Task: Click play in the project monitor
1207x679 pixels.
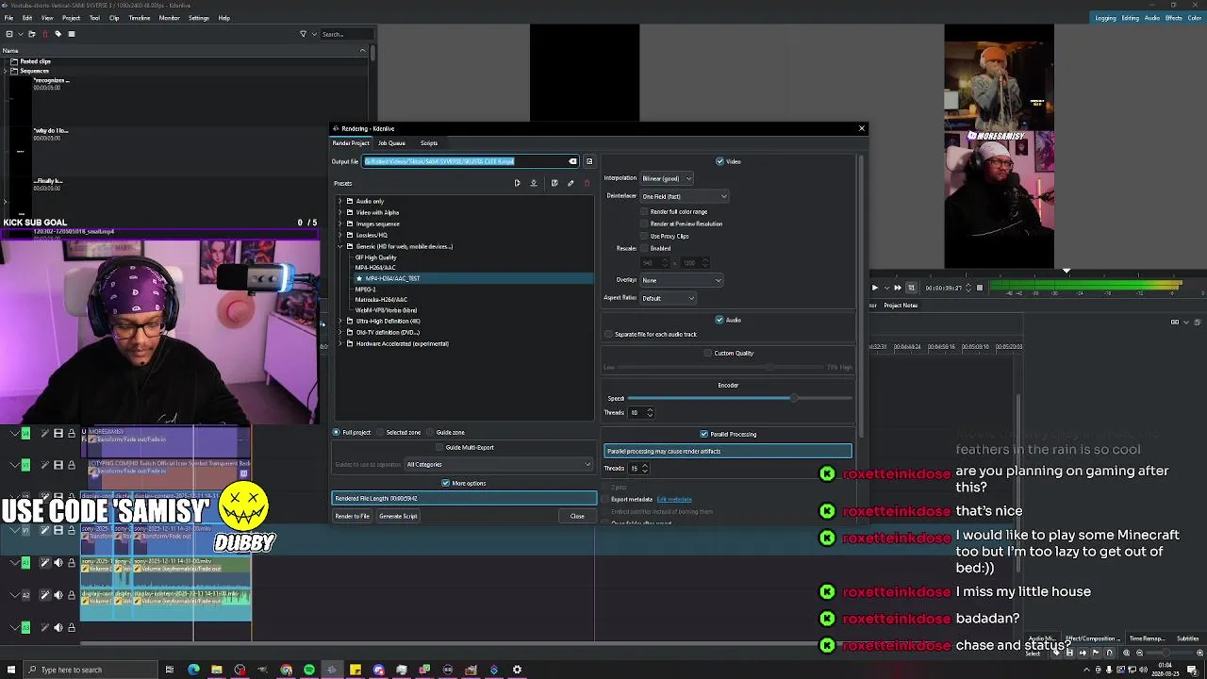Action: 874,288
